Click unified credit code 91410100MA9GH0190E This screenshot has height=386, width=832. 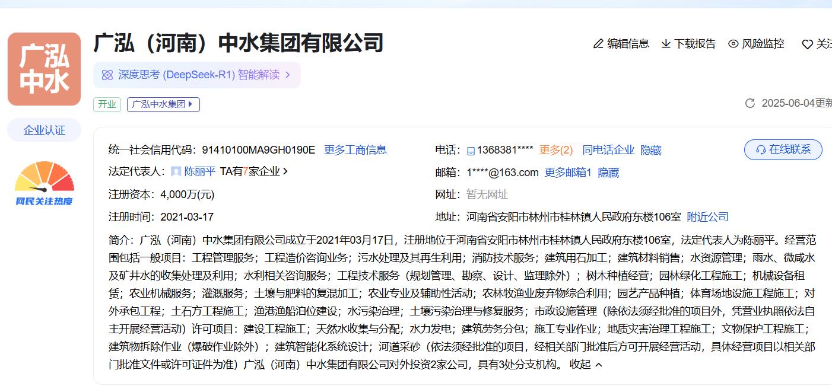click(x=258, y=149)
